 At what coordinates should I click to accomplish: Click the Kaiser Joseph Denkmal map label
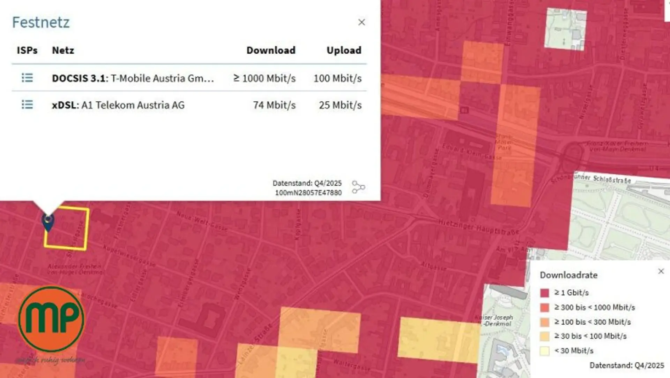tap(494, 321)
